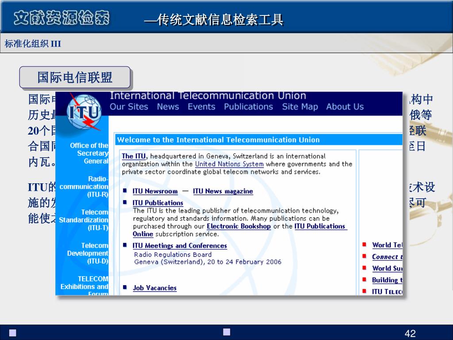This screenshot has height=340, width=453.
Task: Open Telecom Standardization (ITU-T) sidebar link
Action: 84,220
